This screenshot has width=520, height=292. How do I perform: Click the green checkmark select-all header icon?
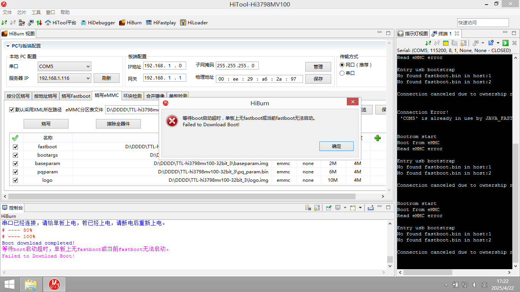(x=15, y=138)
